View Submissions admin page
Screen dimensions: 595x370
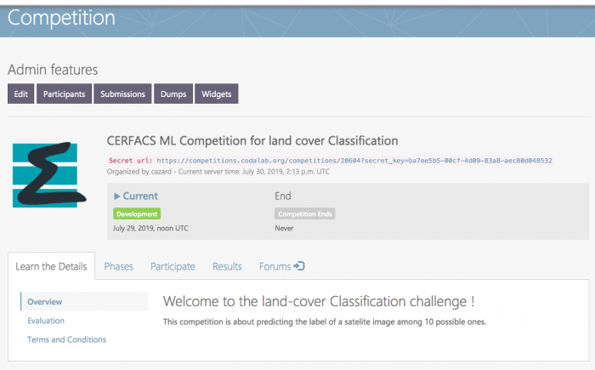point(122,94)
